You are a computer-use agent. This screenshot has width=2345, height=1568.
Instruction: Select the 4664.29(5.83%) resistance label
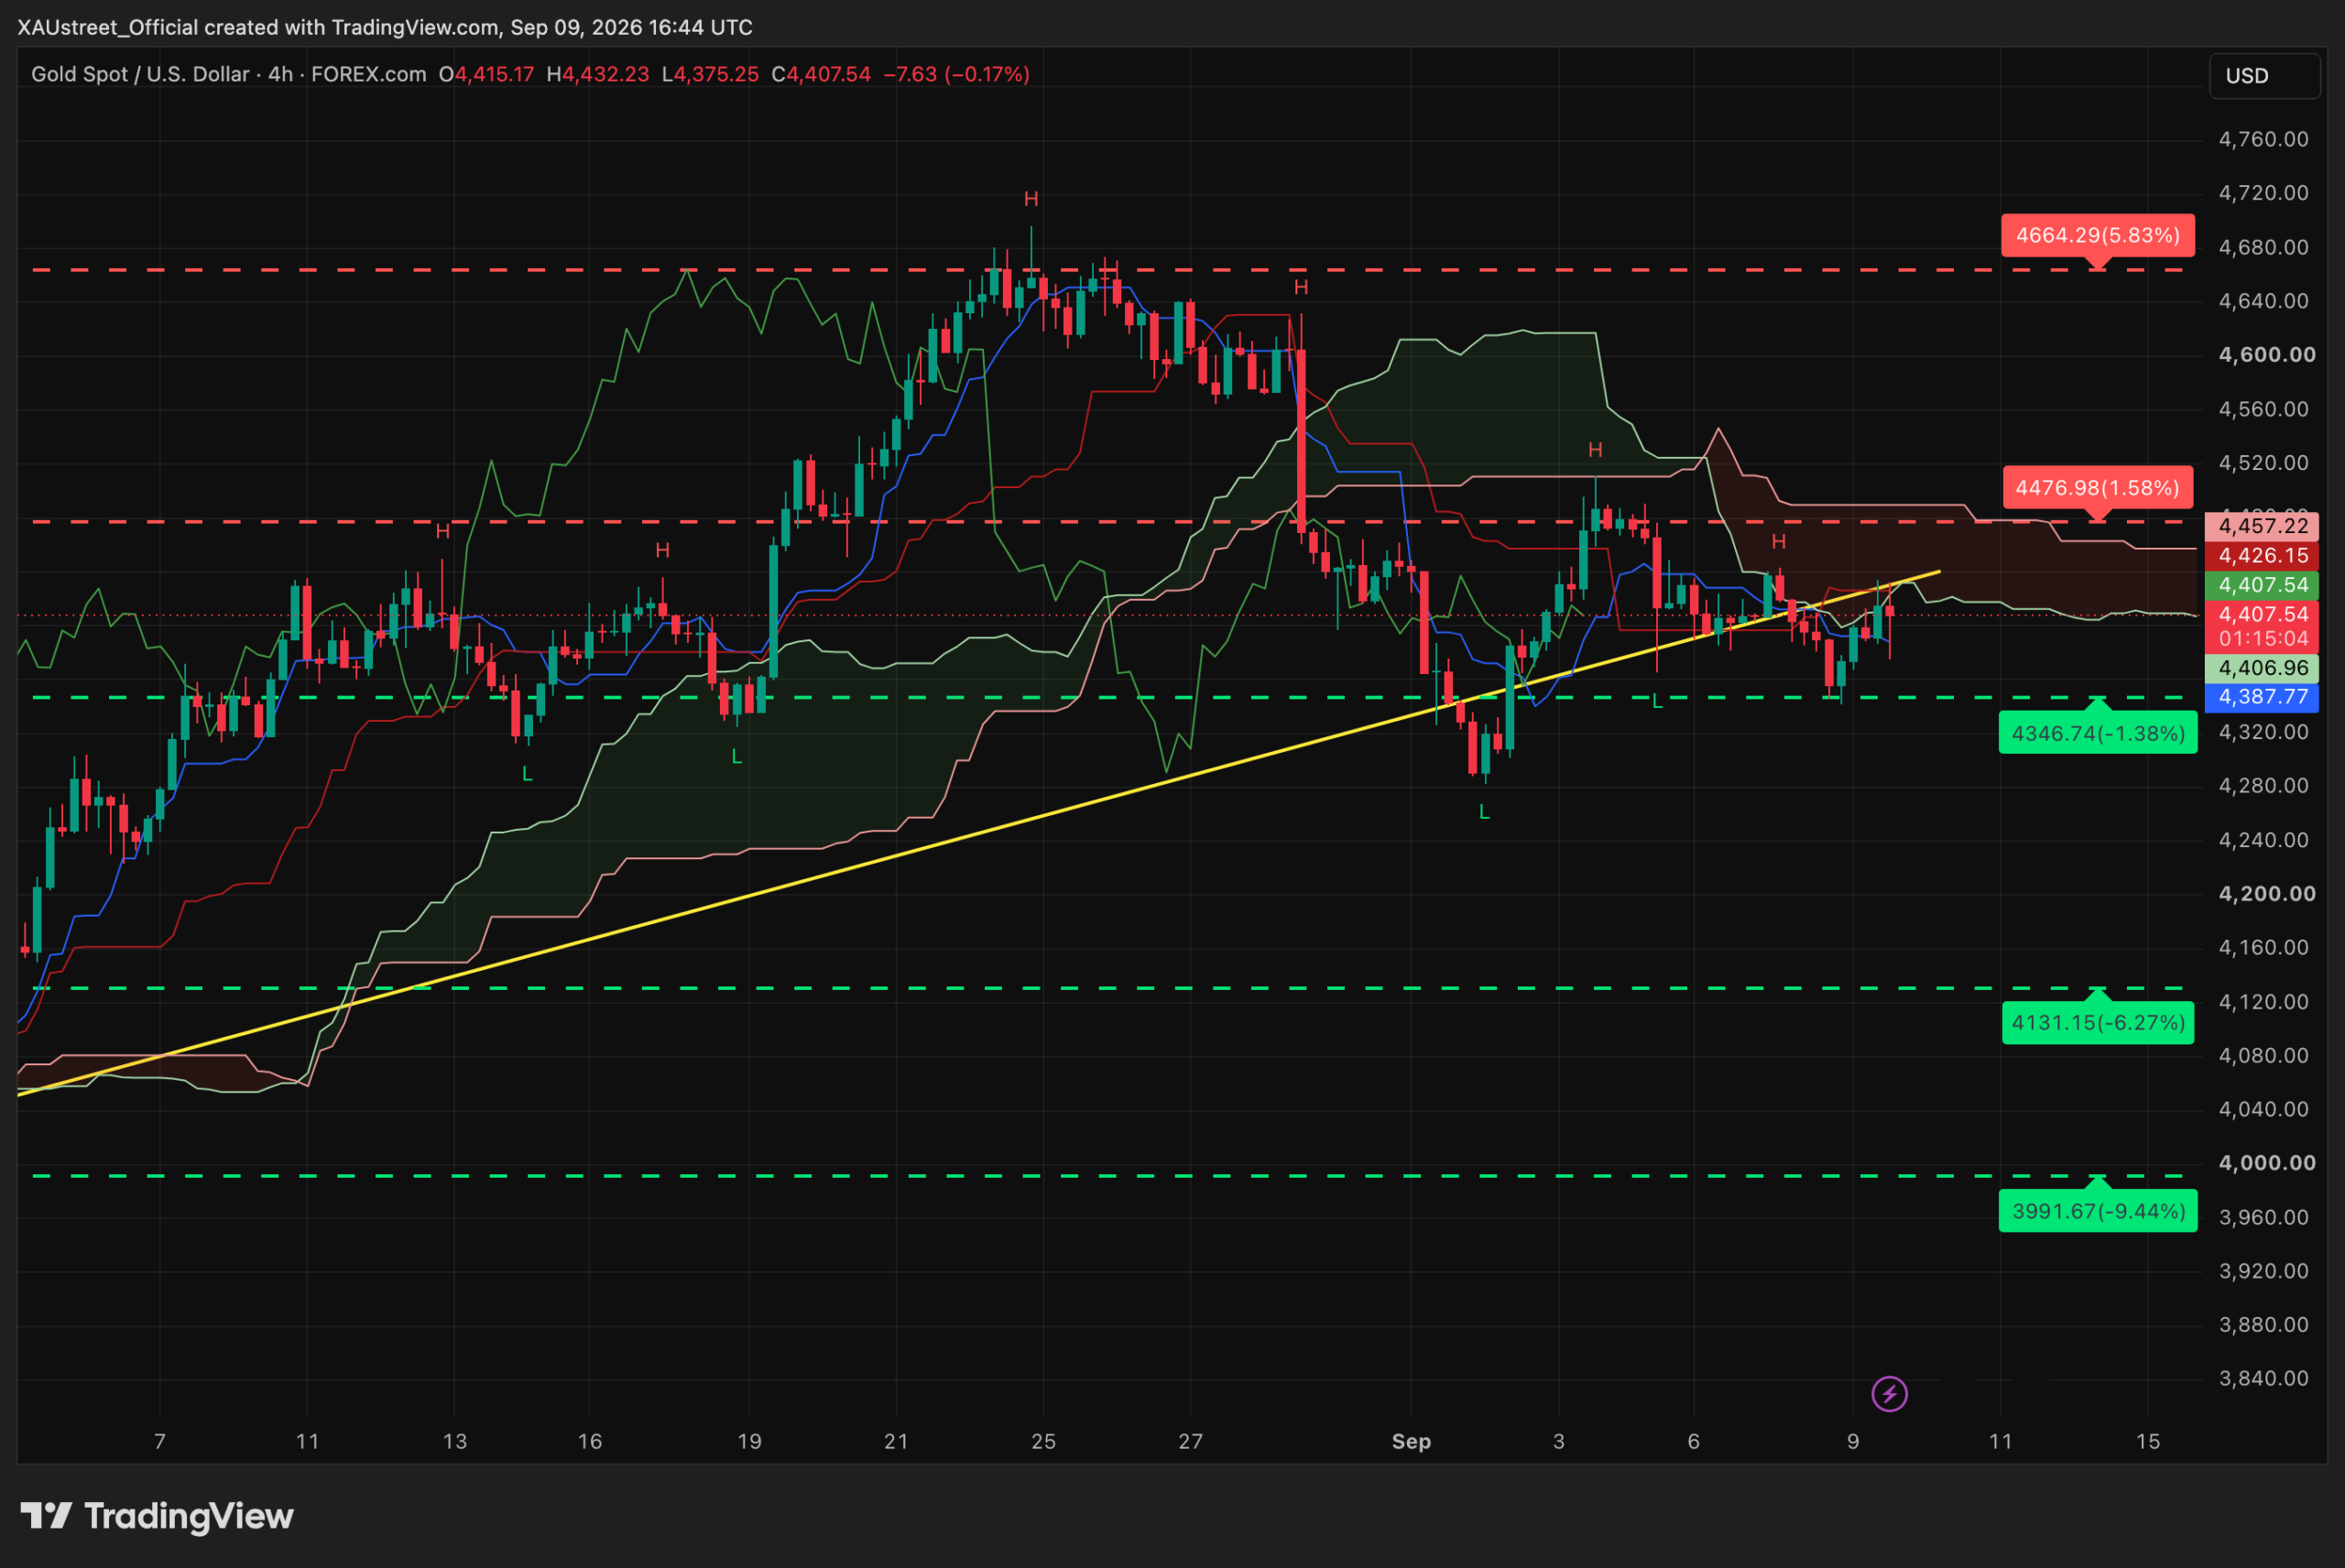[x=2097, y=235]
